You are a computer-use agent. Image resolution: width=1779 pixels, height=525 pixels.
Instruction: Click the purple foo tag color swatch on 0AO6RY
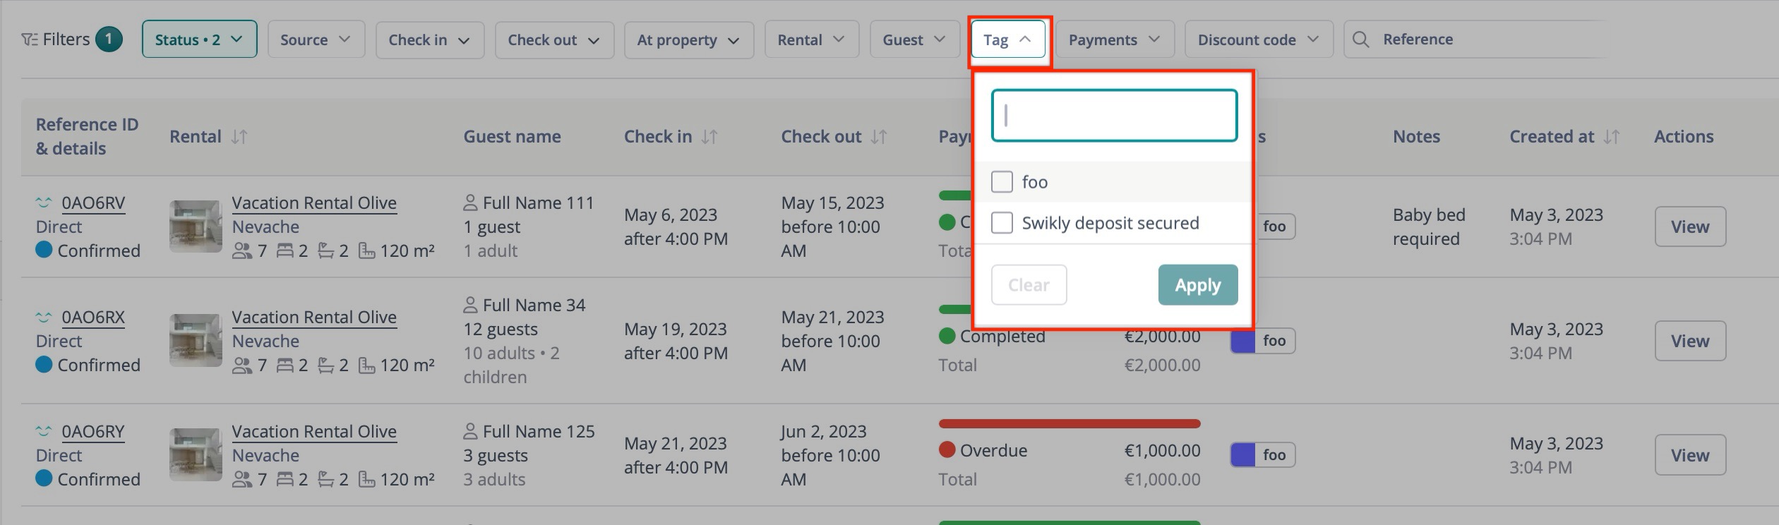point(1242,455)
